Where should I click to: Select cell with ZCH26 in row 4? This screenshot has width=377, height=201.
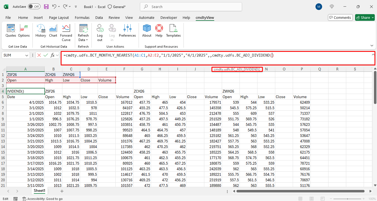click(x=142, y=91)
